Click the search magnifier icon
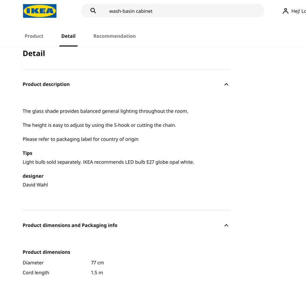 [93, 11]
